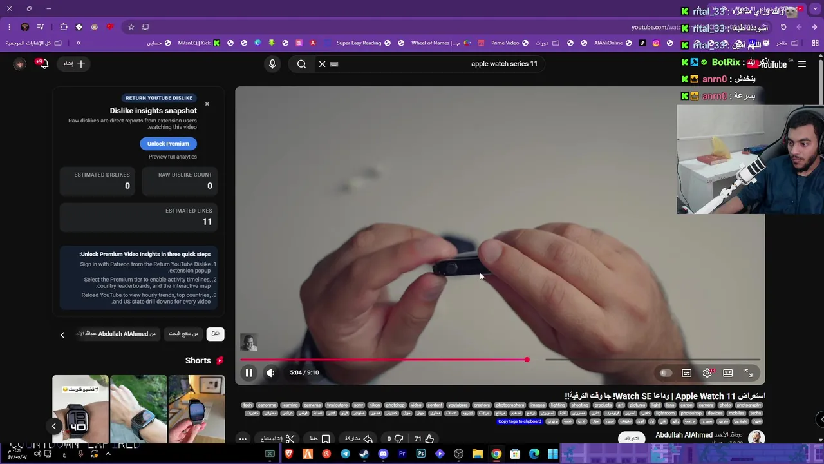The width and height of the screenshot is (824, 464).
Task: Click the Save (حفظ) bookmark button
Action: click(x=320, y=439)
